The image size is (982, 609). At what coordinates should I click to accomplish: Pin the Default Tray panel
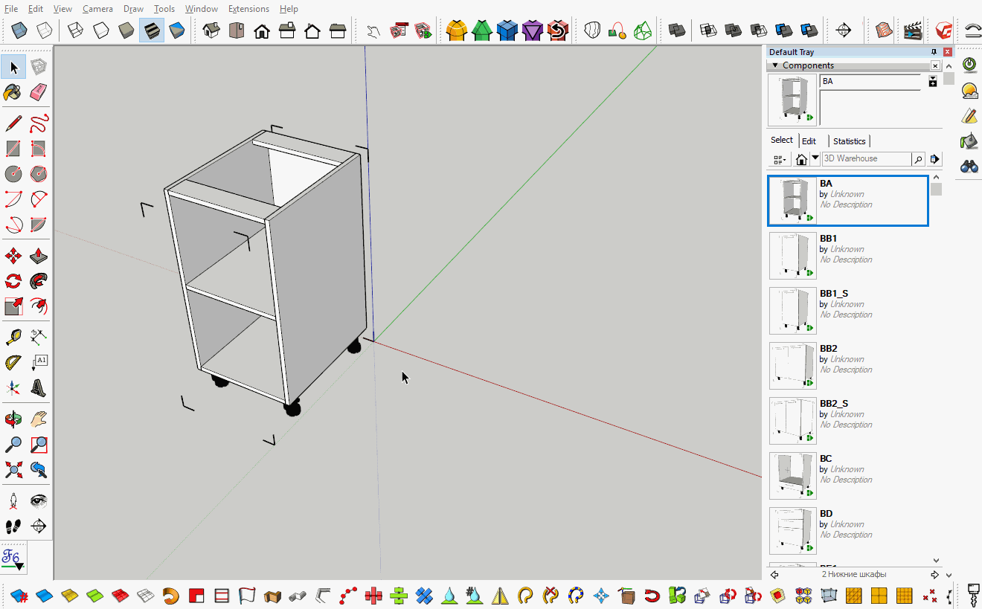(x=934, y=51)
